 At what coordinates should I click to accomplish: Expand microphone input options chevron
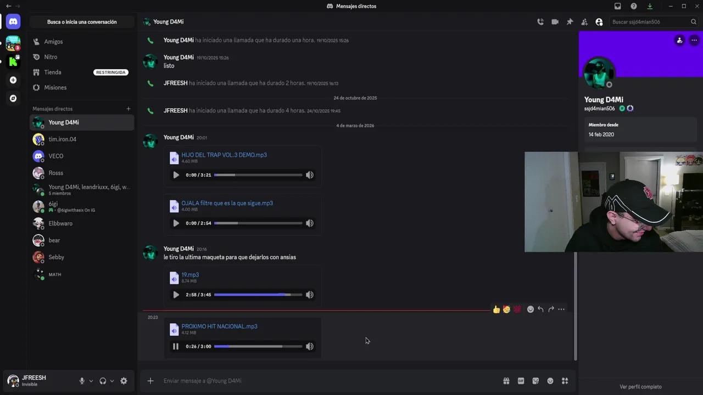[x=91, y=381]
